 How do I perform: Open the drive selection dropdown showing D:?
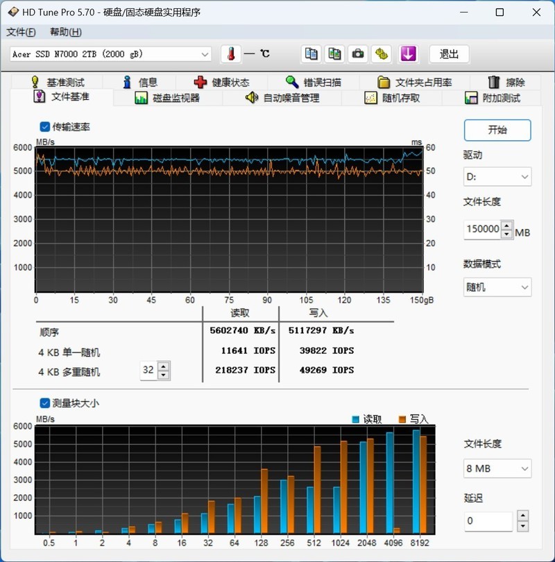[x=497, y=177]
